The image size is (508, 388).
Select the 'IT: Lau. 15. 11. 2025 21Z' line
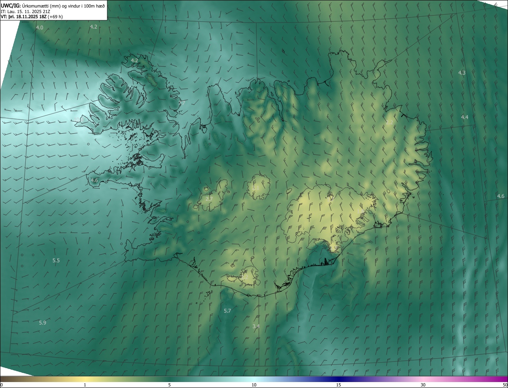pyautogui.click(x=25, y=11)
